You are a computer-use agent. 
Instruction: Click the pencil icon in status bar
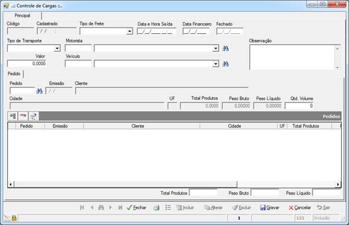pos(7,218)
